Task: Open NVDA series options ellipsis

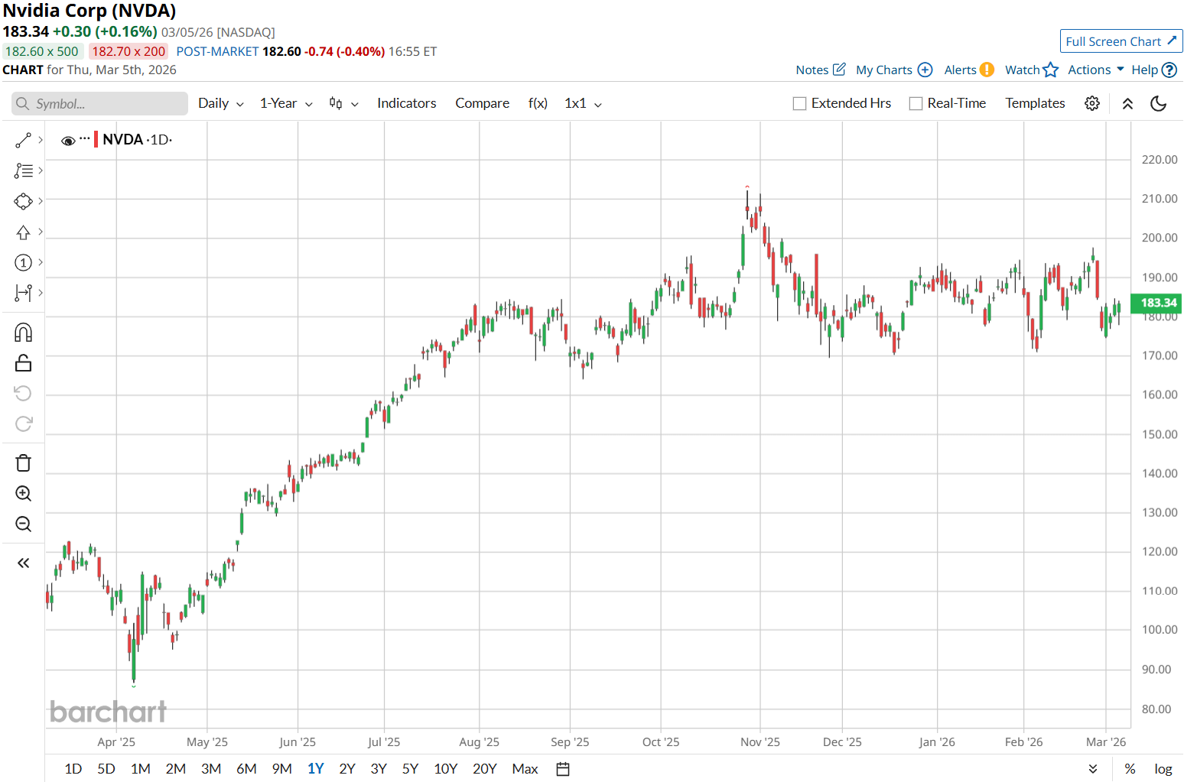Action: [x=85, y=139]
